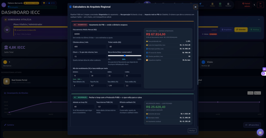Edit the Débito mix percentage field

116,76
